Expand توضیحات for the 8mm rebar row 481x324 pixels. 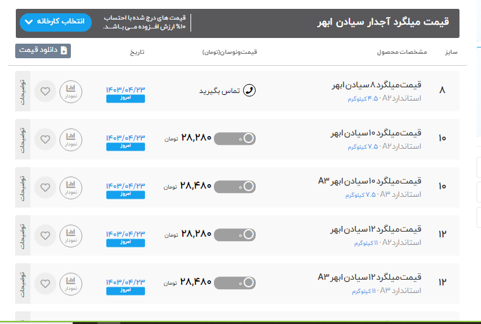pos(23,91)
